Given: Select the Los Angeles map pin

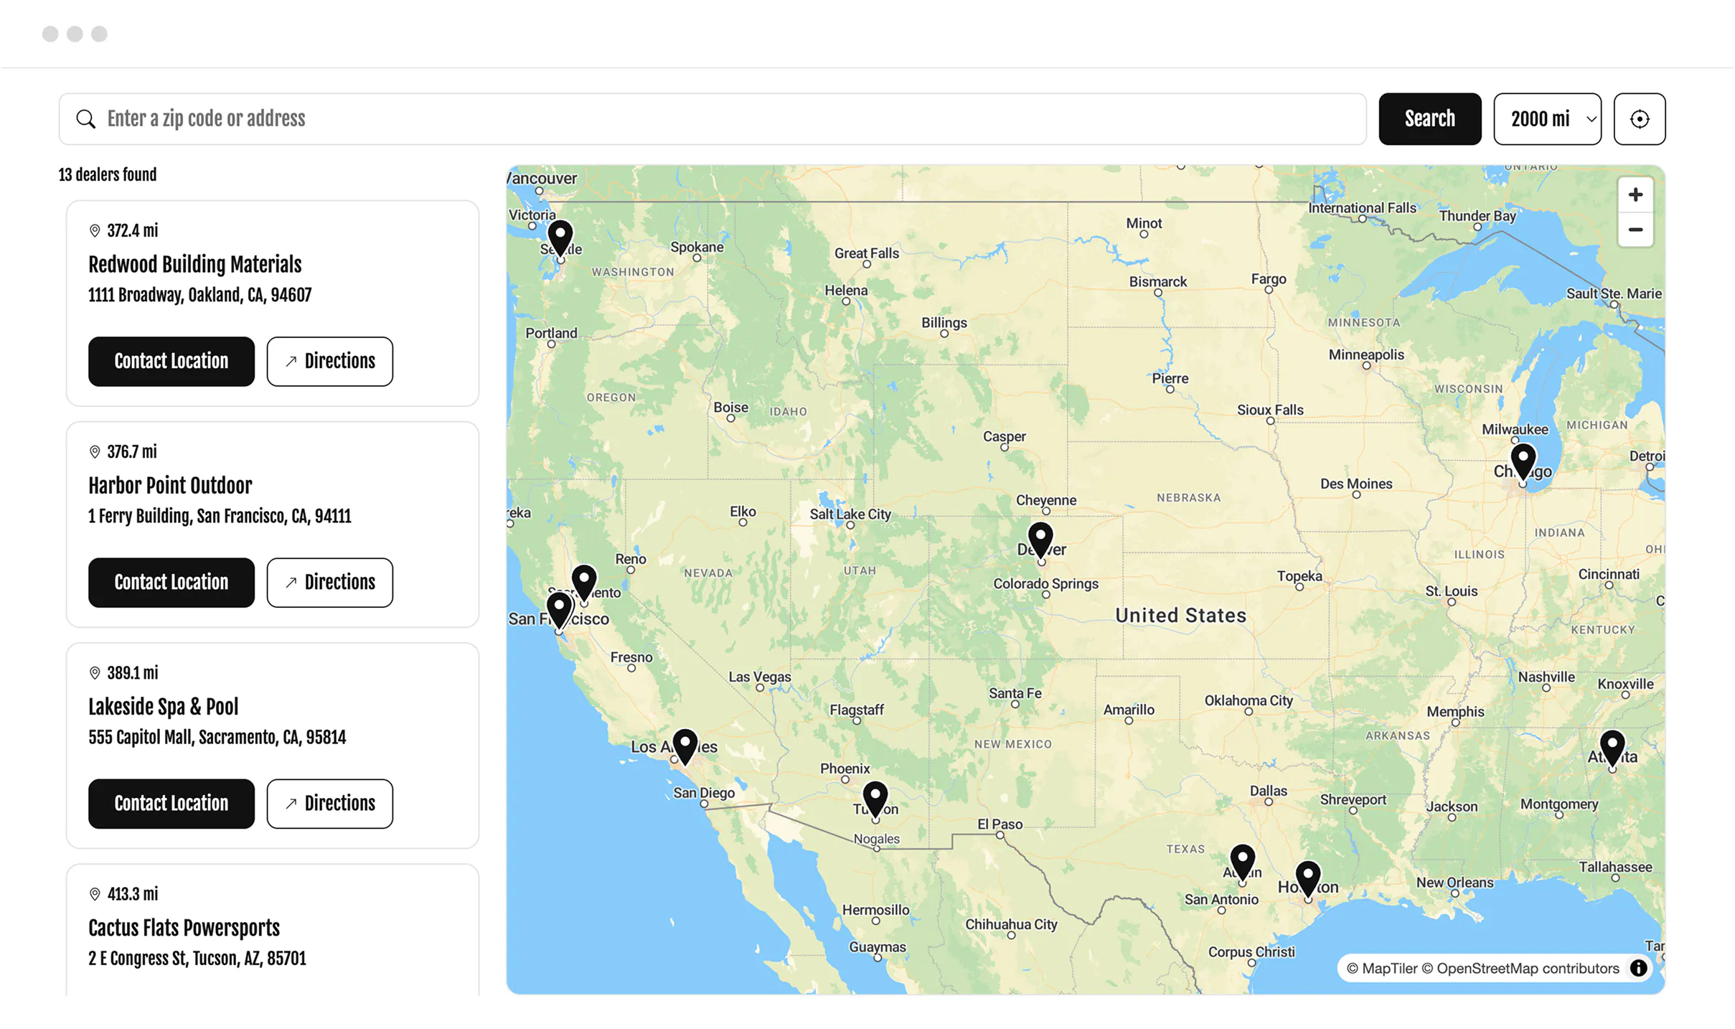Looking at the screenshot, I should [685, 746].
